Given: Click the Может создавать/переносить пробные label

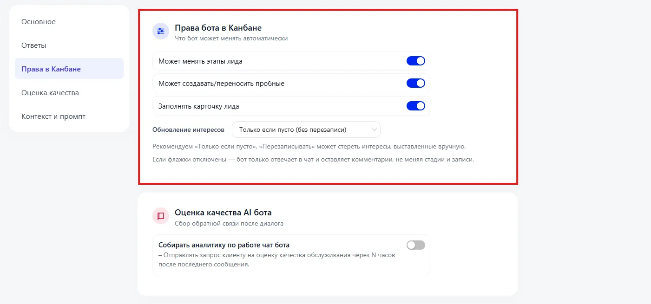Looking at the screenshot, I should [221, 84].
